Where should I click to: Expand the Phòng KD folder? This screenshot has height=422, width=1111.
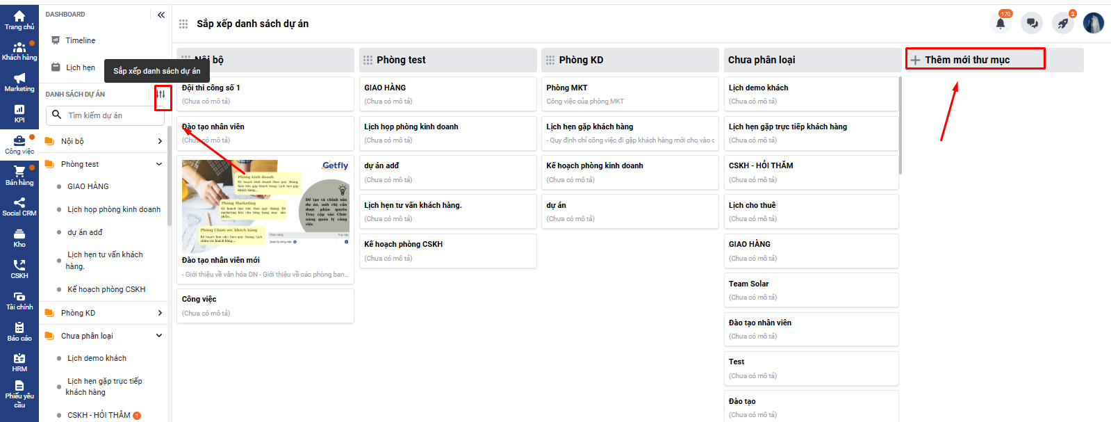(160, 313)
